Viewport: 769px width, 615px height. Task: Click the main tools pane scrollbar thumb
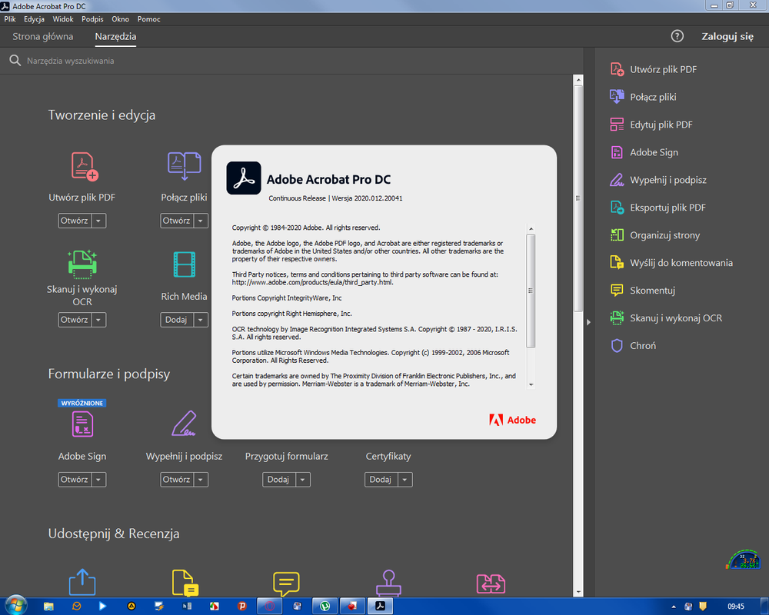tap(578, 198)
